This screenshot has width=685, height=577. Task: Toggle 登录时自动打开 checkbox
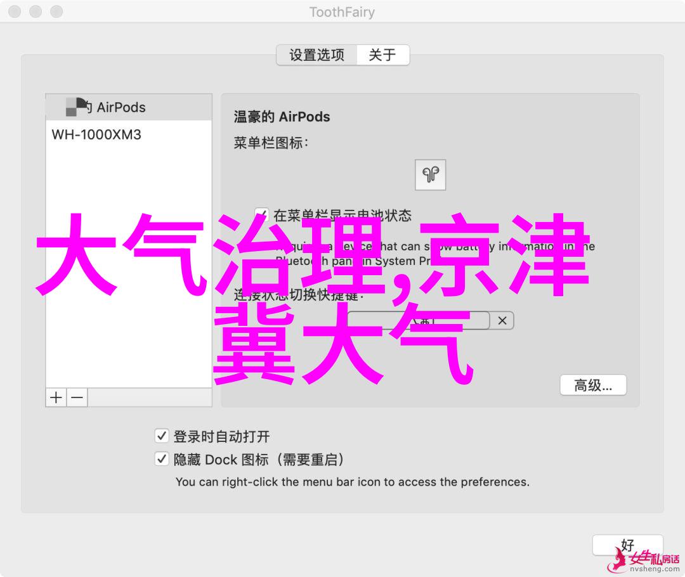(162, 436)
